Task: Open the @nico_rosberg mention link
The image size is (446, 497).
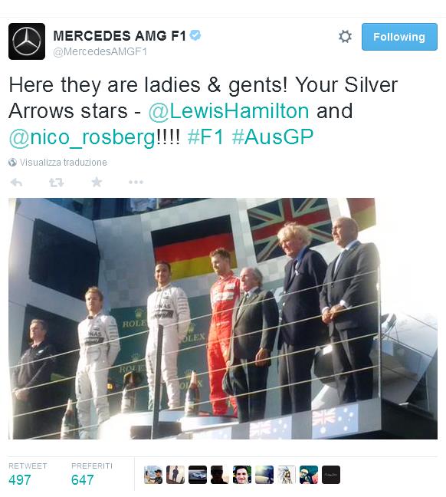Action: (x=82, y=137)
